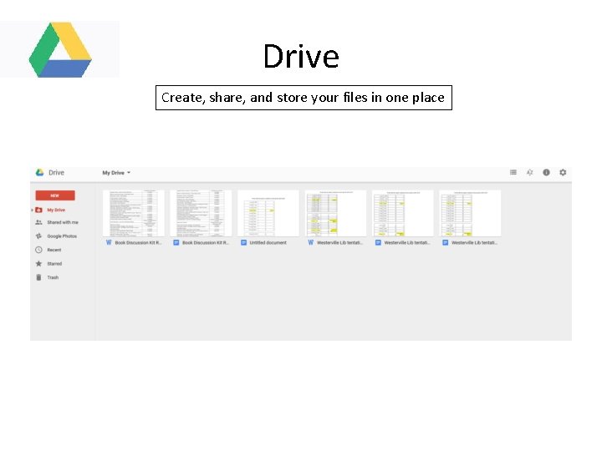
Task: Click the large Drive logo on the slide
Action: (x=60, y=49)
